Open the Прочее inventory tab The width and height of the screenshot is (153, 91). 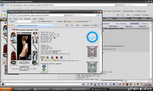(129, 26)
